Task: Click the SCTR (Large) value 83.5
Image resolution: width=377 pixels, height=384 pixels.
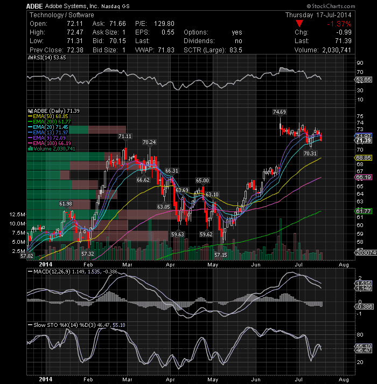Action: pyautogui.click(x=236, y=50)
